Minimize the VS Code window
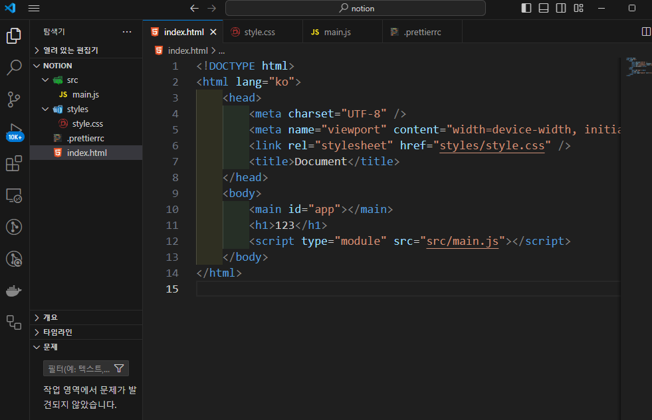Viewport: 652px width, 420px height. coord(601,9)
